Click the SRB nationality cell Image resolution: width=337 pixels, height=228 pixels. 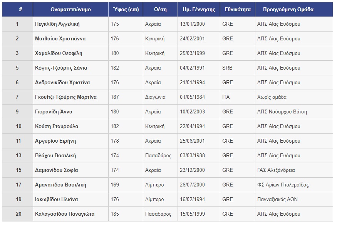[227, 68]
